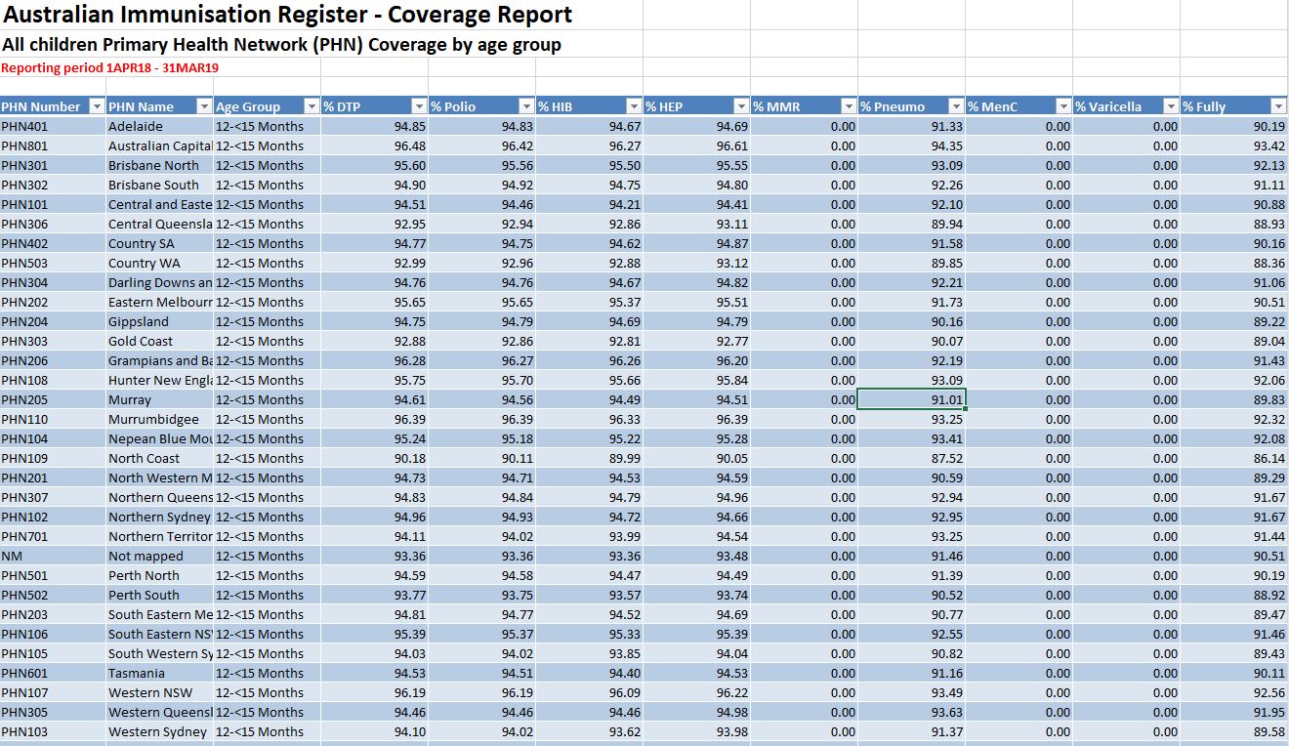Select North Coast % DTP value 90.18
Viewport: 1289px width, 746px height.
point(374,458)
